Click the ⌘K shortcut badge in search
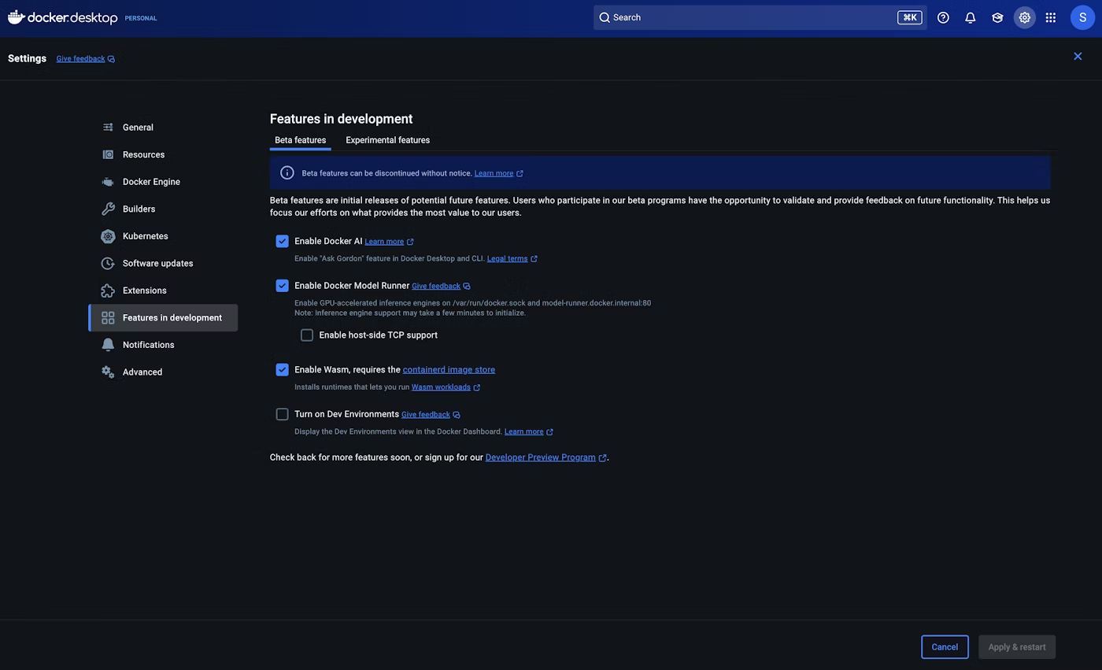This screenshot has width=1102, height=670. (909, 17)
